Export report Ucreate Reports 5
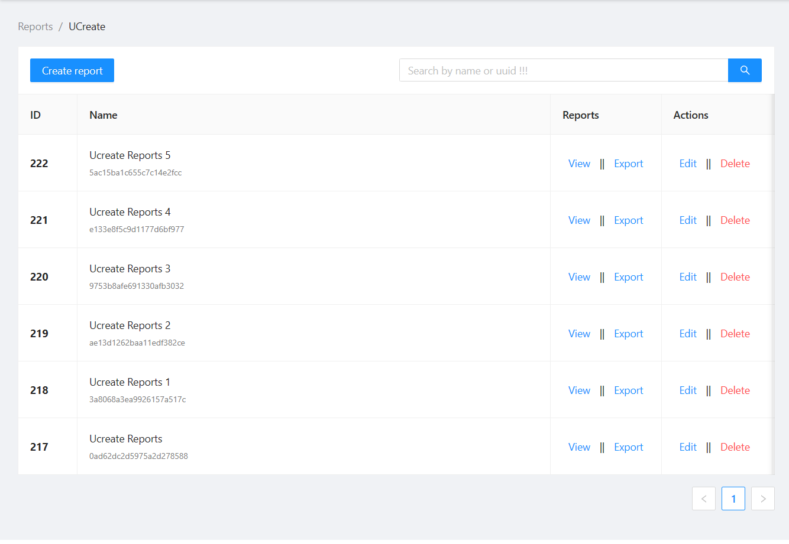The height and width of the screenshot is (544, 789). (x=629, y=164)
